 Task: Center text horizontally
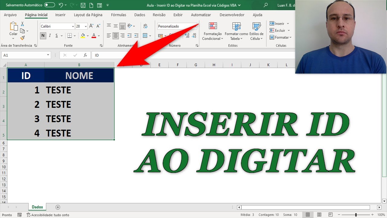point(115,36)
